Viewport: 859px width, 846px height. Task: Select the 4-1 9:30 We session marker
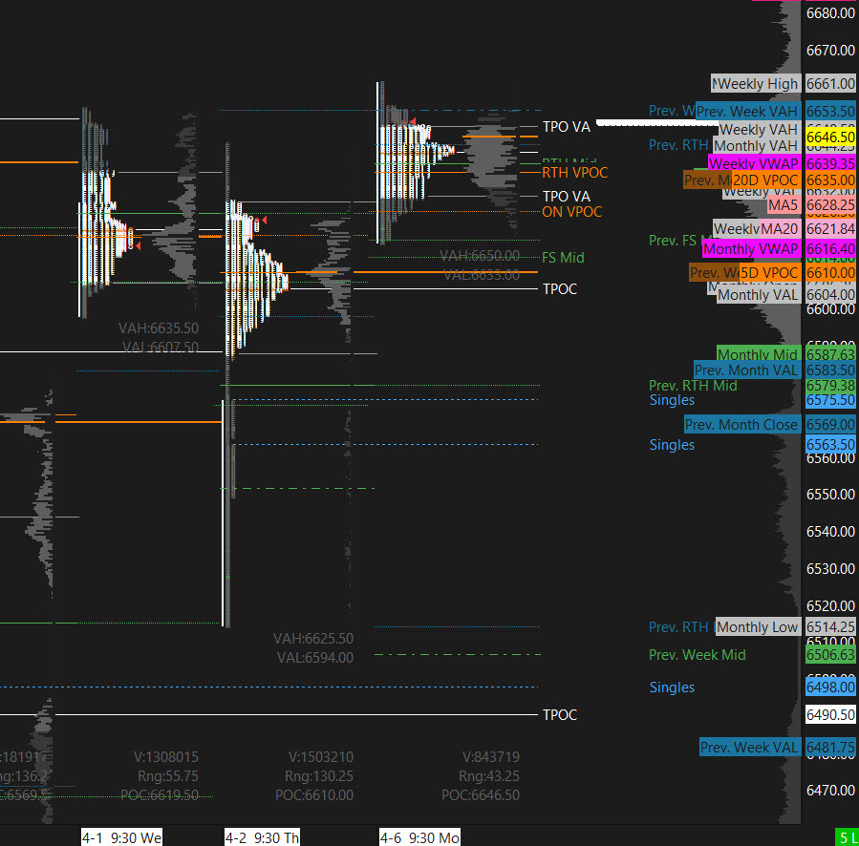121,837
